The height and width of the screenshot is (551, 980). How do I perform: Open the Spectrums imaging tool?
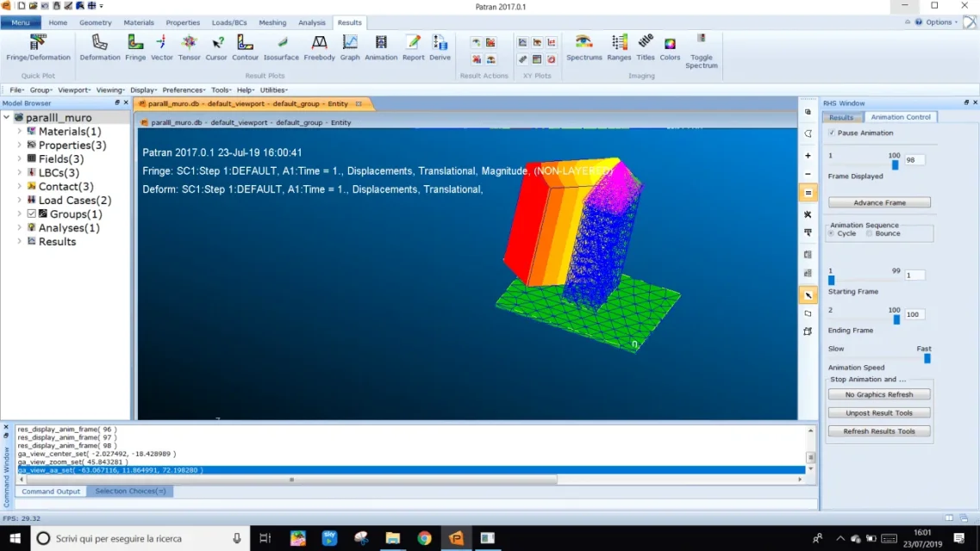[x=584, y=47]
